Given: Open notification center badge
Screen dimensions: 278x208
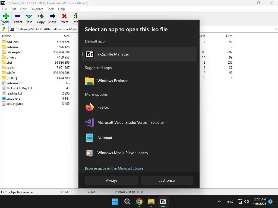Looking at the screenshot, I should [271, 201].
